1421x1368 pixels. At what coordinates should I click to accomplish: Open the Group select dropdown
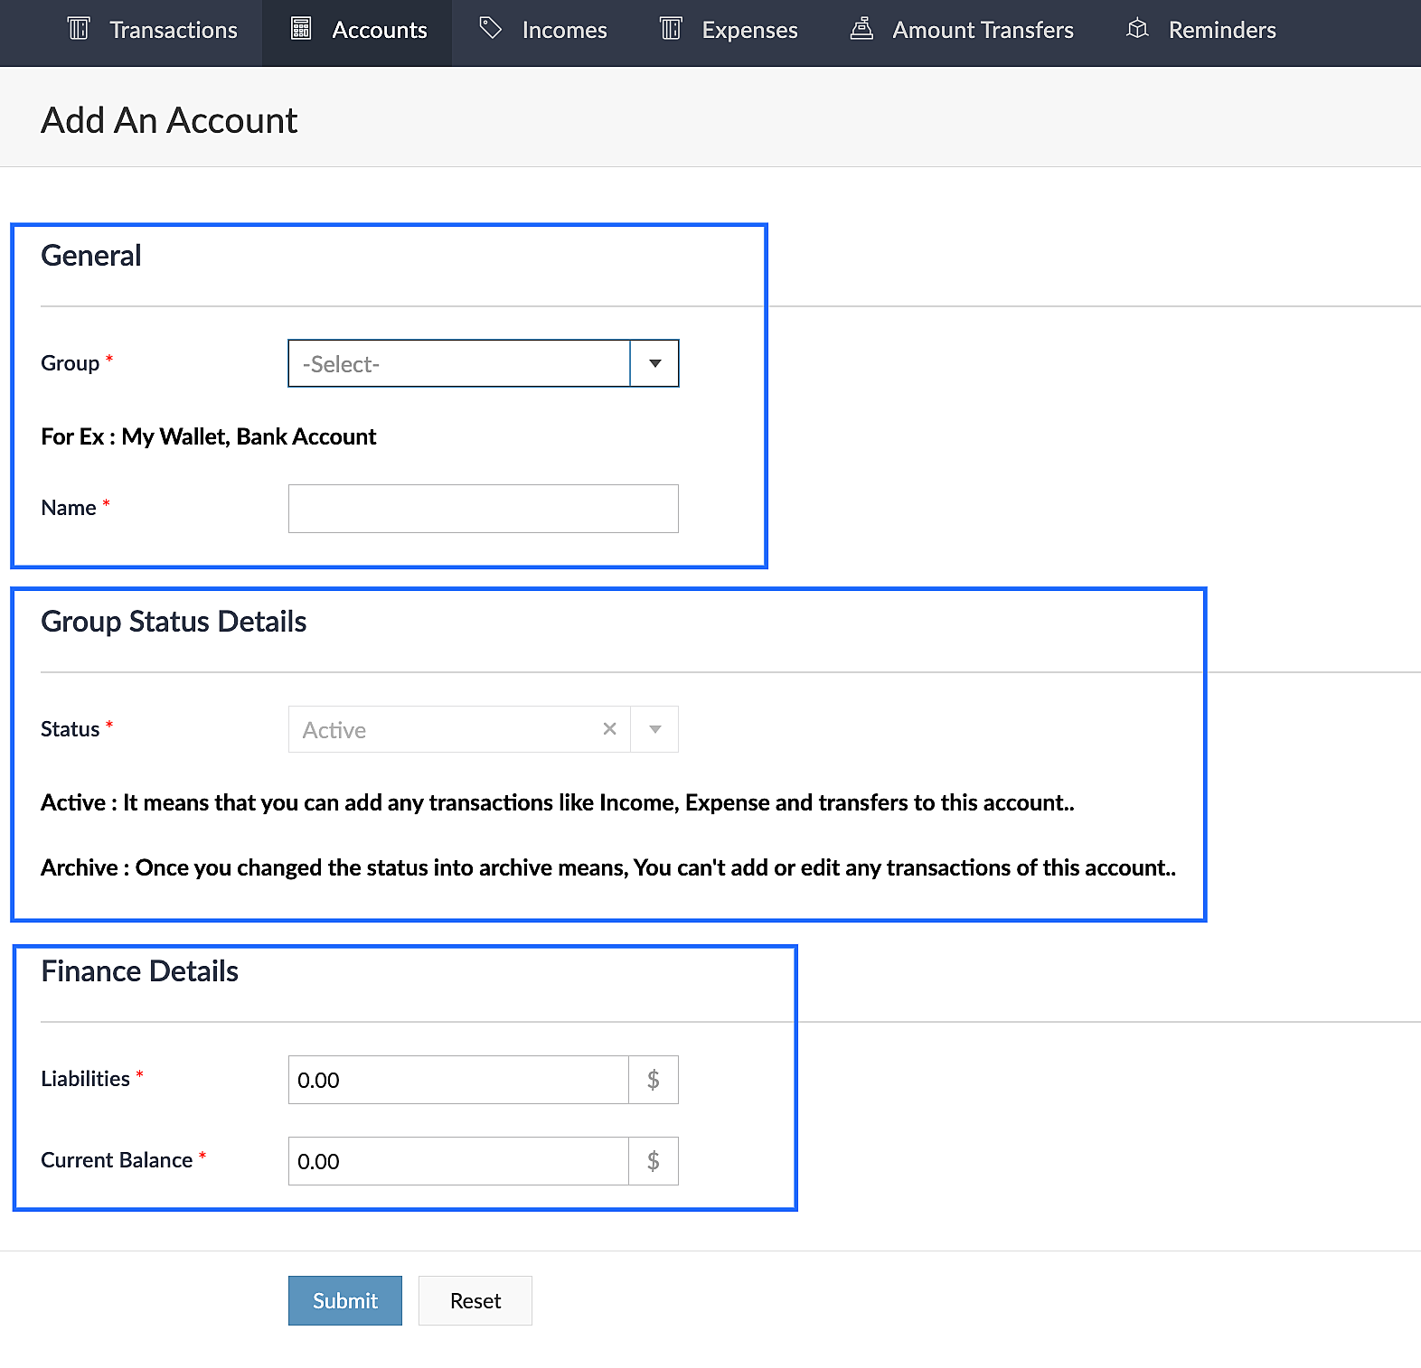point(458,364)
